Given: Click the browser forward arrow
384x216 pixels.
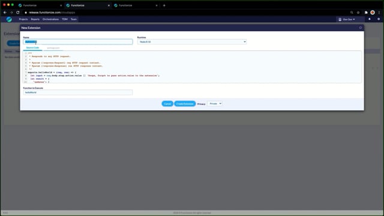Looking at the screenshot, I should (x=11, y=12).
